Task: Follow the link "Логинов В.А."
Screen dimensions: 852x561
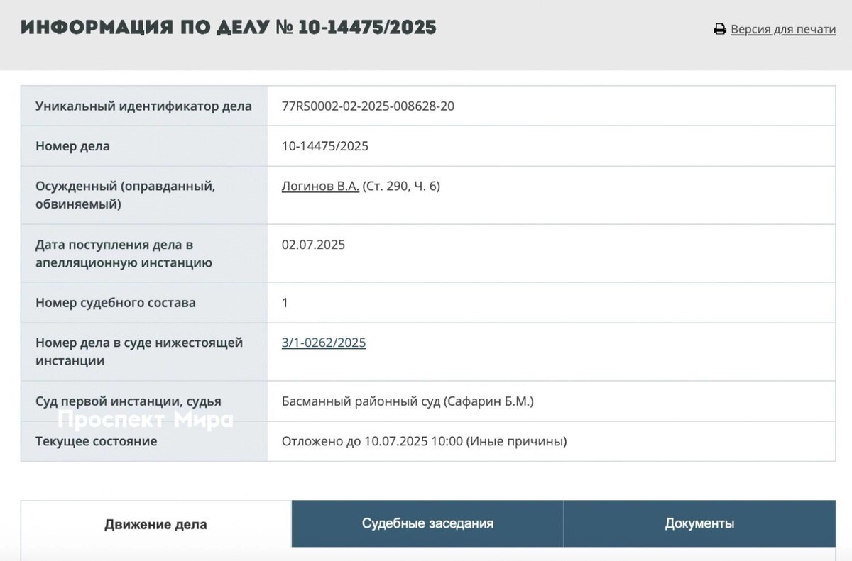Action: 319,186
